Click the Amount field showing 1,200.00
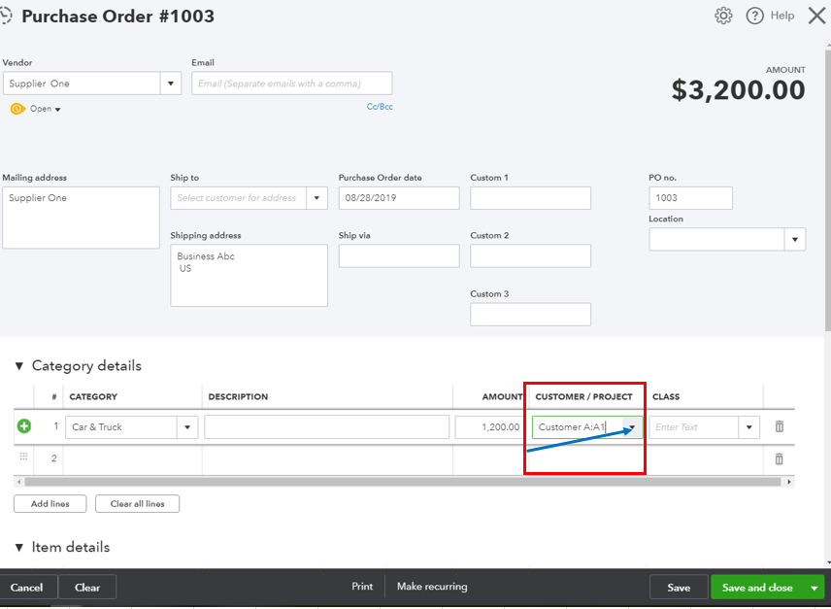This screenshot has height=609, width=831. pyautogui.click(x=490, y=427)
